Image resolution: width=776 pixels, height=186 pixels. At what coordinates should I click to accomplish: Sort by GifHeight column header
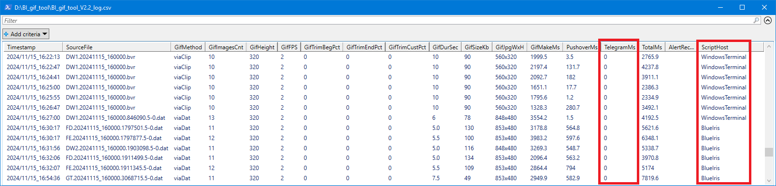click(x=262, y=47)
